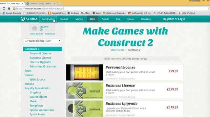The width and height of the screenshot is (210, 118).
Task: Open Personal License product title
Action: [x=120, y=67]
